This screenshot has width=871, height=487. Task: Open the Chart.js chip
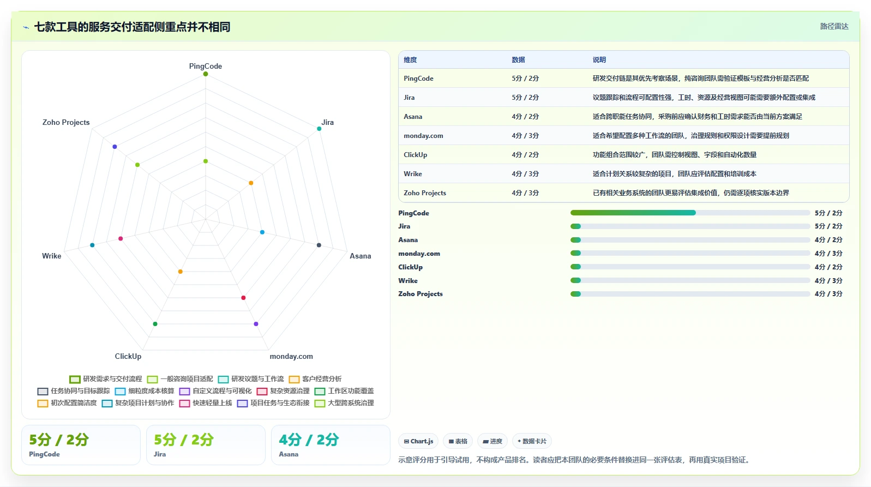click(x=418, y=441)
